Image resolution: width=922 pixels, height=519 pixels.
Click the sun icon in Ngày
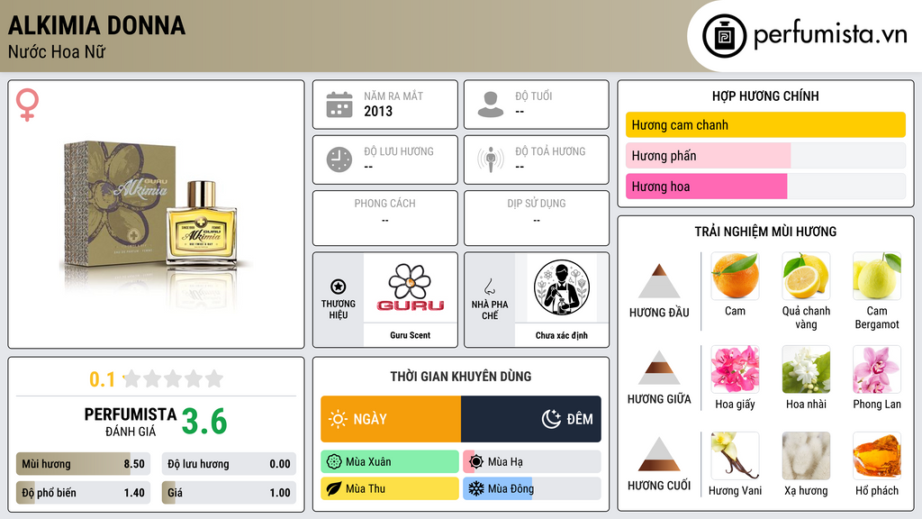tap(338, 419)
